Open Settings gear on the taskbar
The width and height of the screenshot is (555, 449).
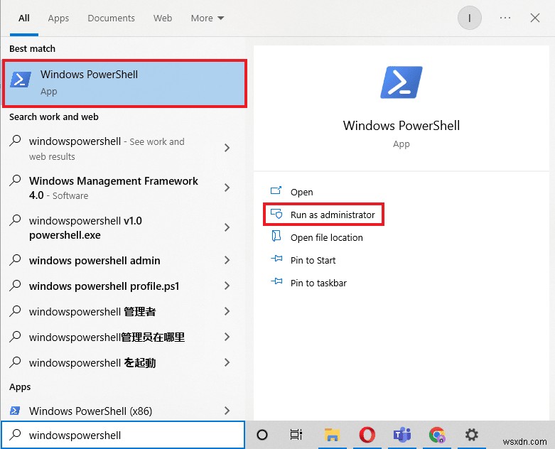pos(471,435)
